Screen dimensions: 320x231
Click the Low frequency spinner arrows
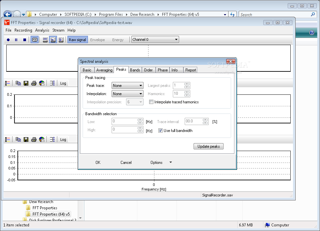[x=140, y=121]
